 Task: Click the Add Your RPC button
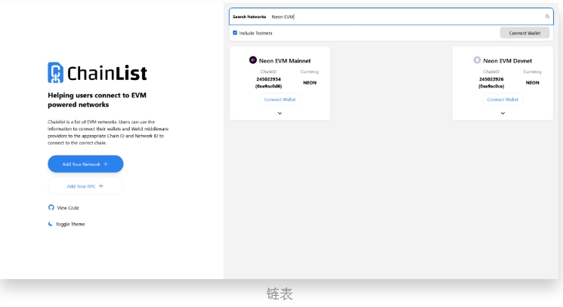pyautogui.click(x=85, y=186)
